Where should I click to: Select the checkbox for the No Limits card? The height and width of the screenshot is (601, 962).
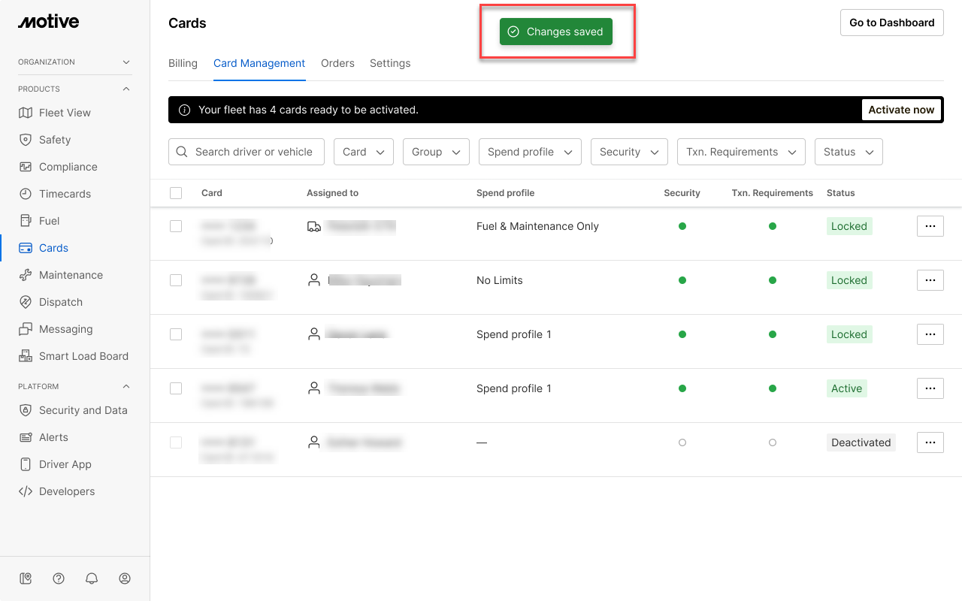coord(176,280)
